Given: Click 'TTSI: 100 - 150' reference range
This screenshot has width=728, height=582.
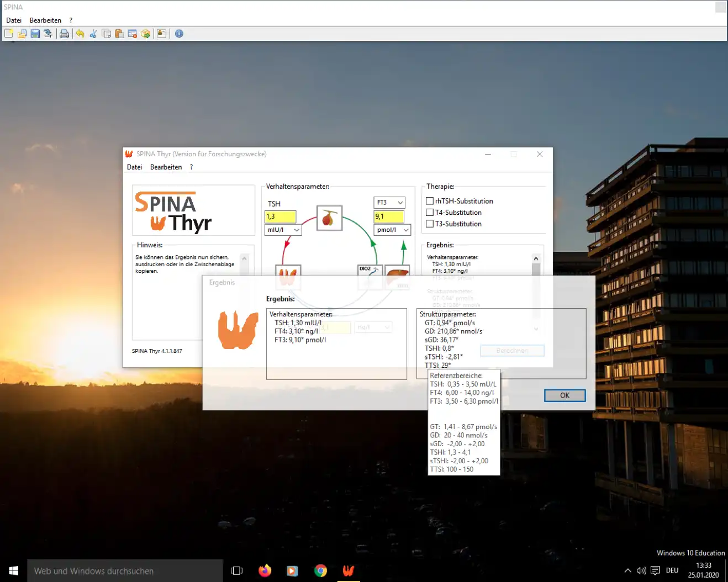Looking at the screenshot, I should click(x=452, y=469).
